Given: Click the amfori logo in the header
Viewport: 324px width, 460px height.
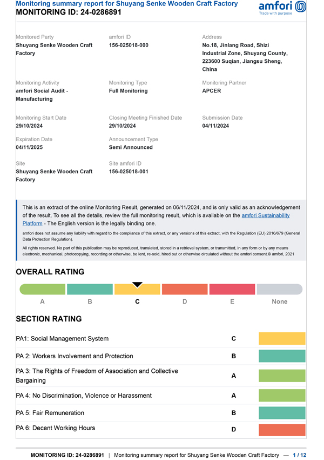Looking at the screenshot, I should [x=282, y=8].
